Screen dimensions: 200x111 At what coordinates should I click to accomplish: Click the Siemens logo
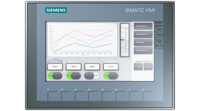tap(56, 10)
